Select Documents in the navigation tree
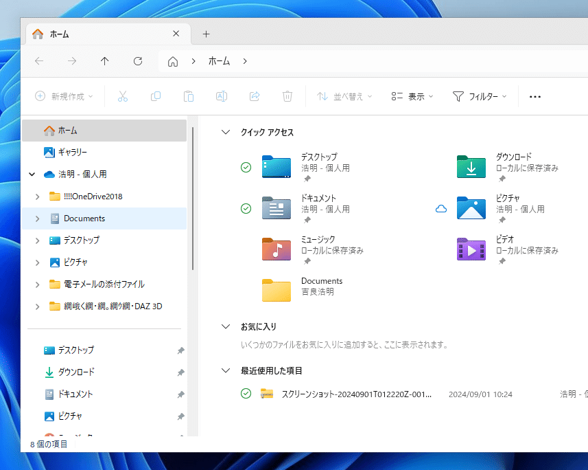 (104, 219)
